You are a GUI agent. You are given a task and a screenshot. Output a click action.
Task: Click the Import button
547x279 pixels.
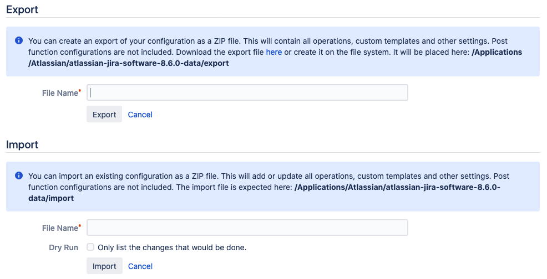tap(104, 266)
